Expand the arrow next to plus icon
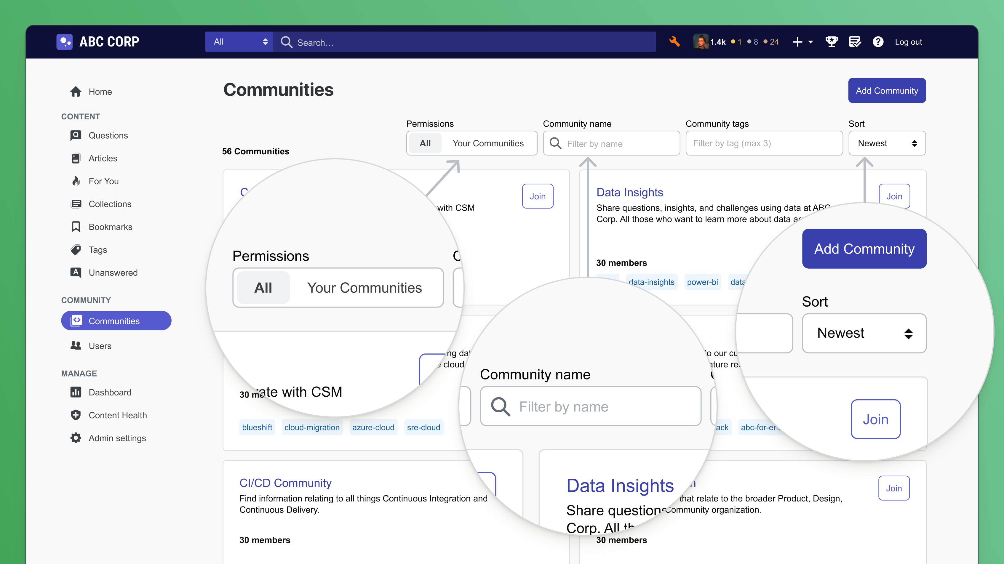Screen dimensions: 1004x564 [811, 42]
